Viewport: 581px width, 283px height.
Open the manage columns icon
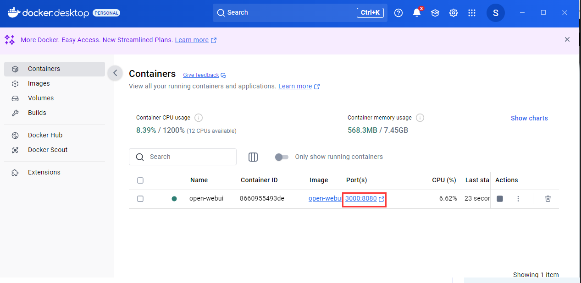253,157
